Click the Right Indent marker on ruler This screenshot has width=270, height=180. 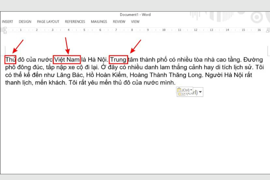tap(268, 31)
